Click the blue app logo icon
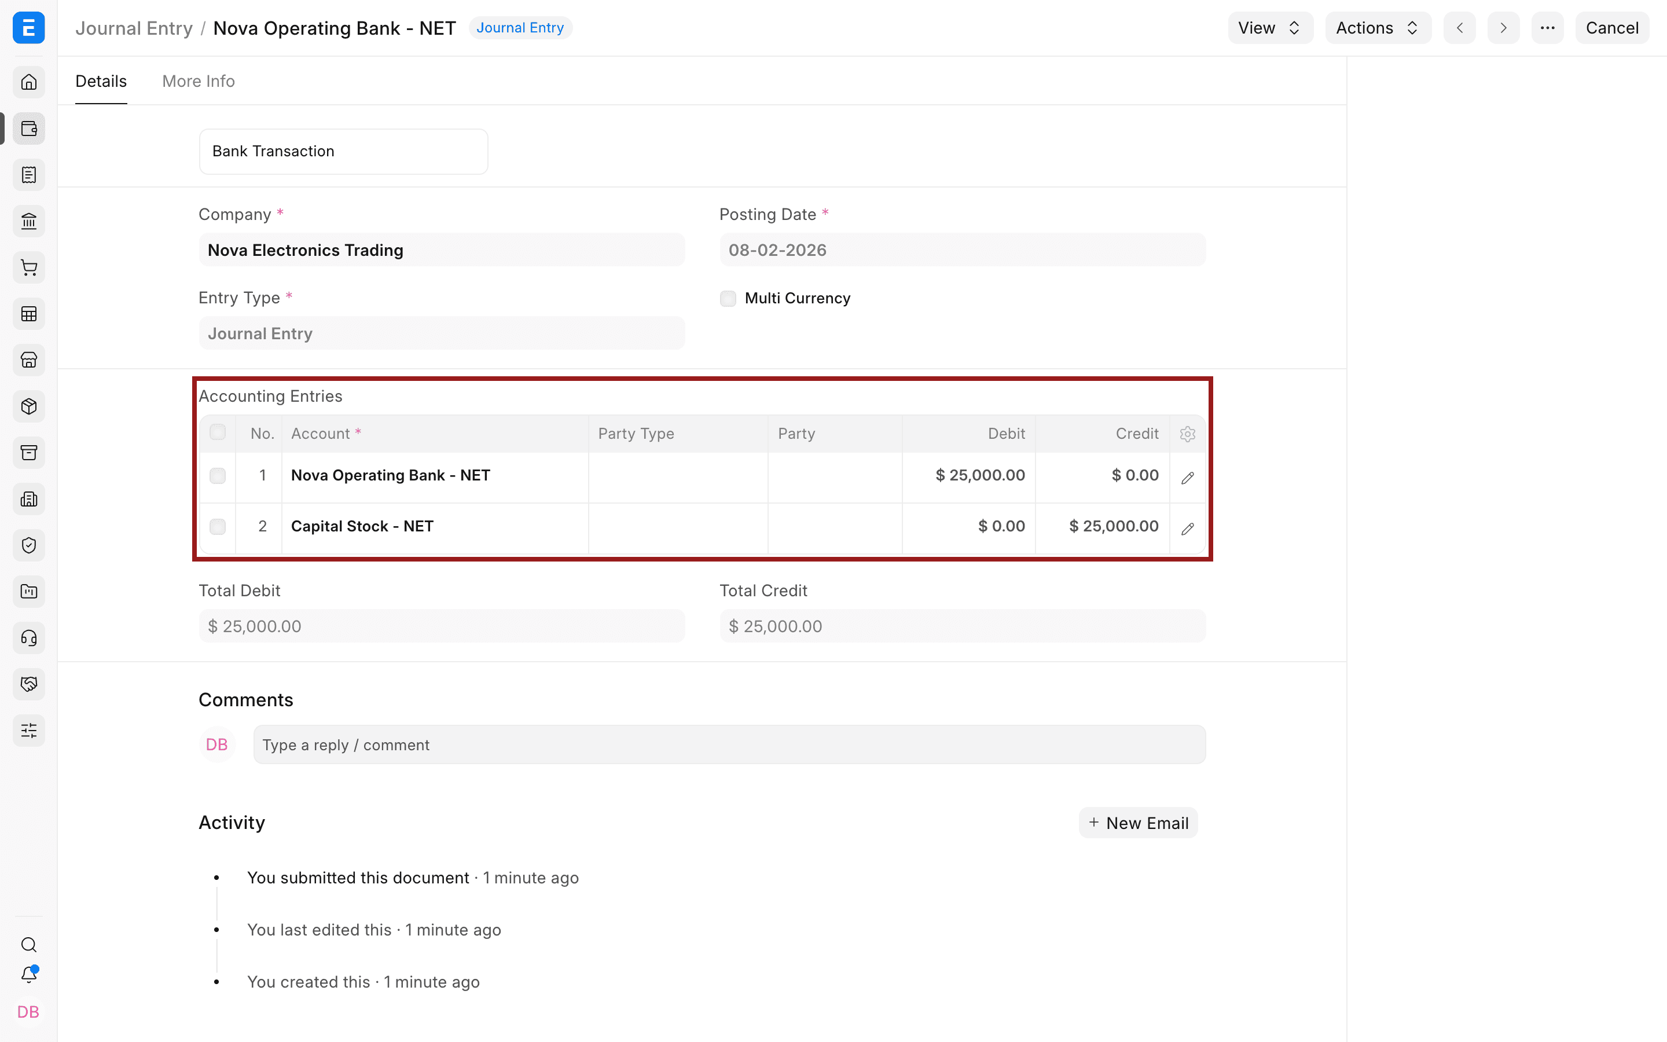1667x1042 pixels. tap(29, 28)
